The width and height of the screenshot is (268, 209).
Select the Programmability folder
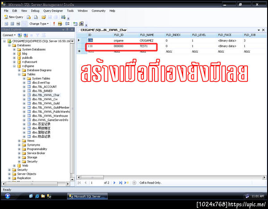pyautogui.click(x=37, y=149)
